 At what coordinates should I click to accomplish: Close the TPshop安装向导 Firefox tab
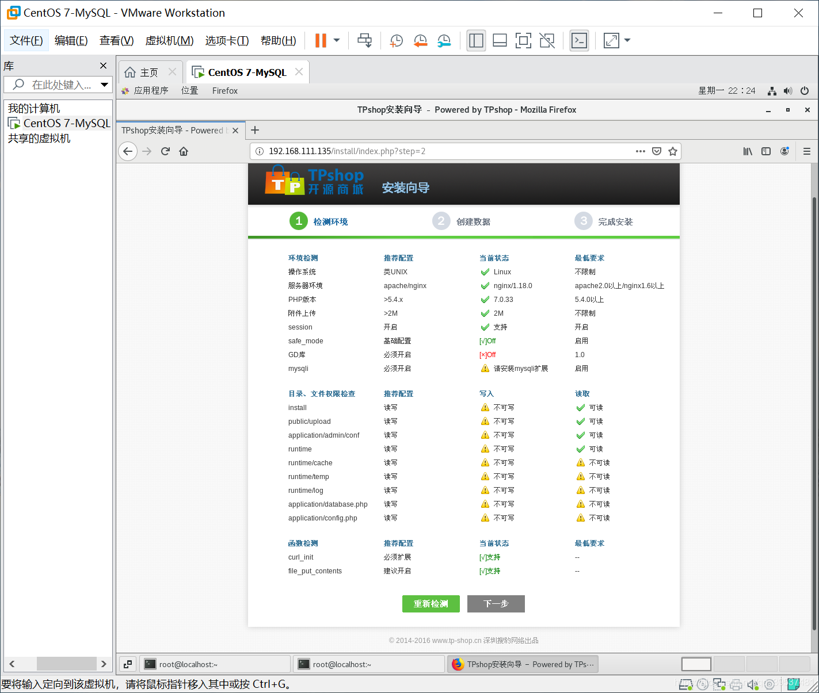[x=235, y=131]
